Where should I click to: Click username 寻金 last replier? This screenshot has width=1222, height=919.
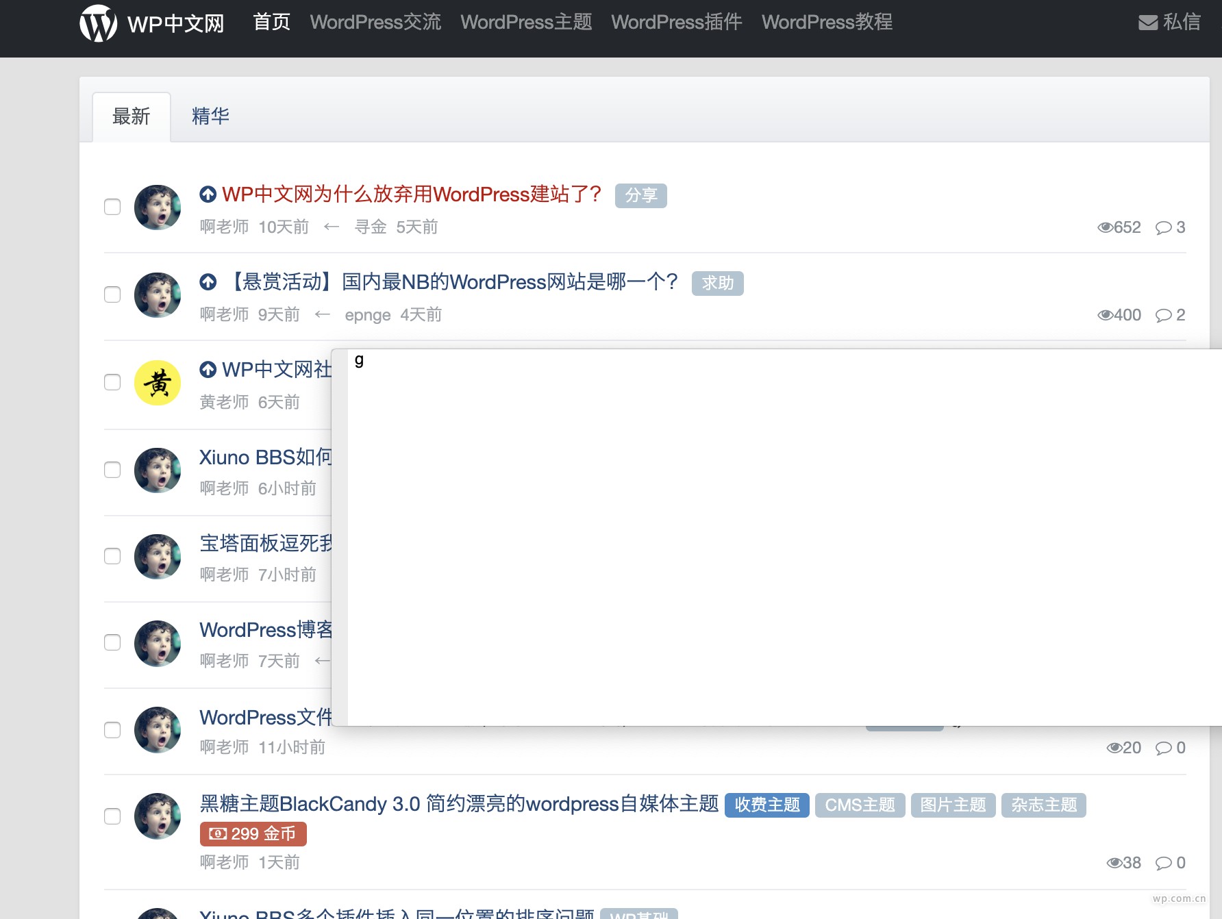[x=371, y=227]
